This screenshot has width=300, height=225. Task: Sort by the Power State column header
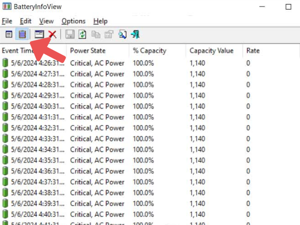97,50
